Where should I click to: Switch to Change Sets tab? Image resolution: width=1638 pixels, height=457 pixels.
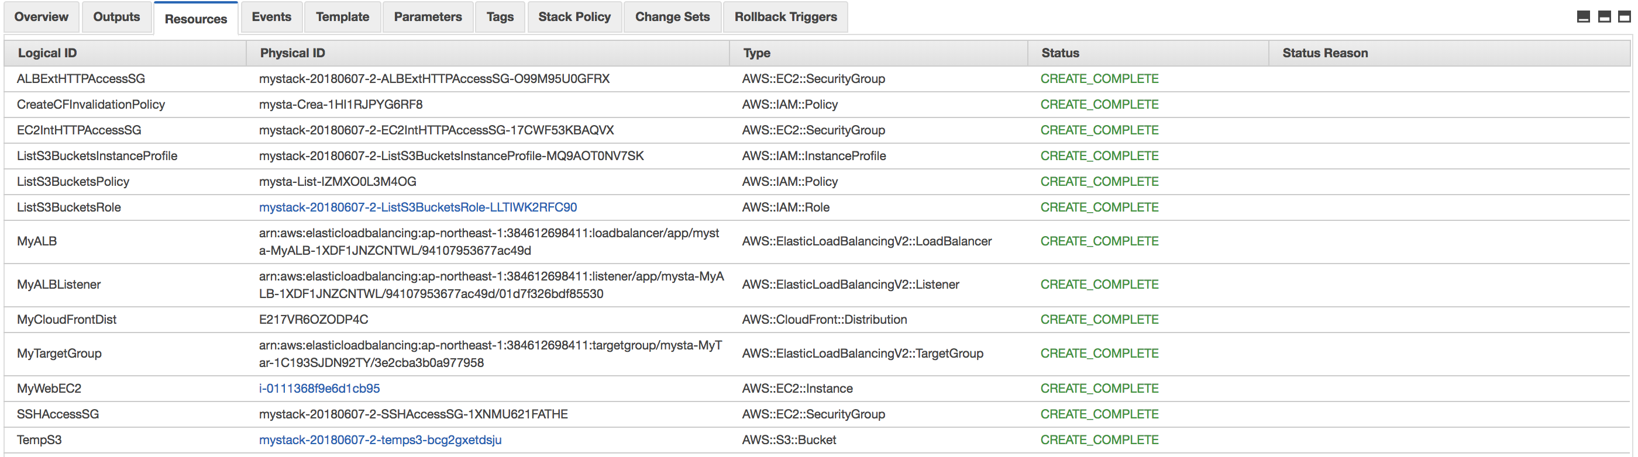tap(672, 17)
